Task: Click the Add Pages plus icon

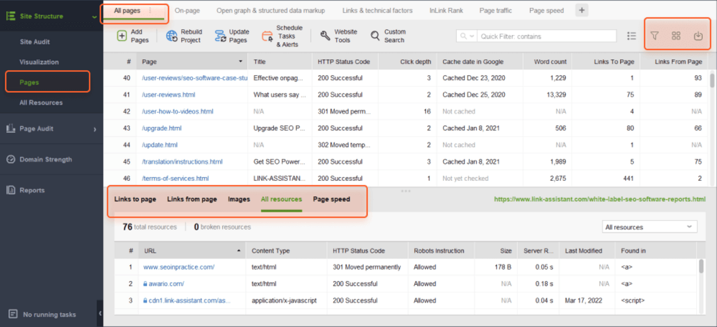Action: (122, 35)
